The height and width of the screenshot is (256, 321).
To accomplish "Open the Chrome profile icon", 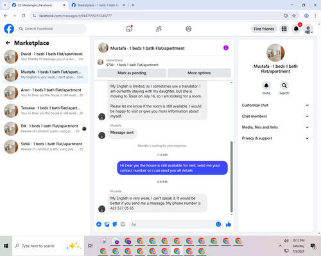I will (306, 15).
